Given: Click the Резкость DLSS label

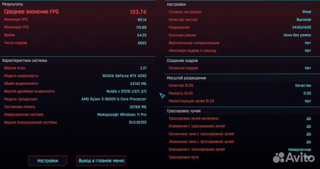Looking at the screenshot, I should click(180, 93).
